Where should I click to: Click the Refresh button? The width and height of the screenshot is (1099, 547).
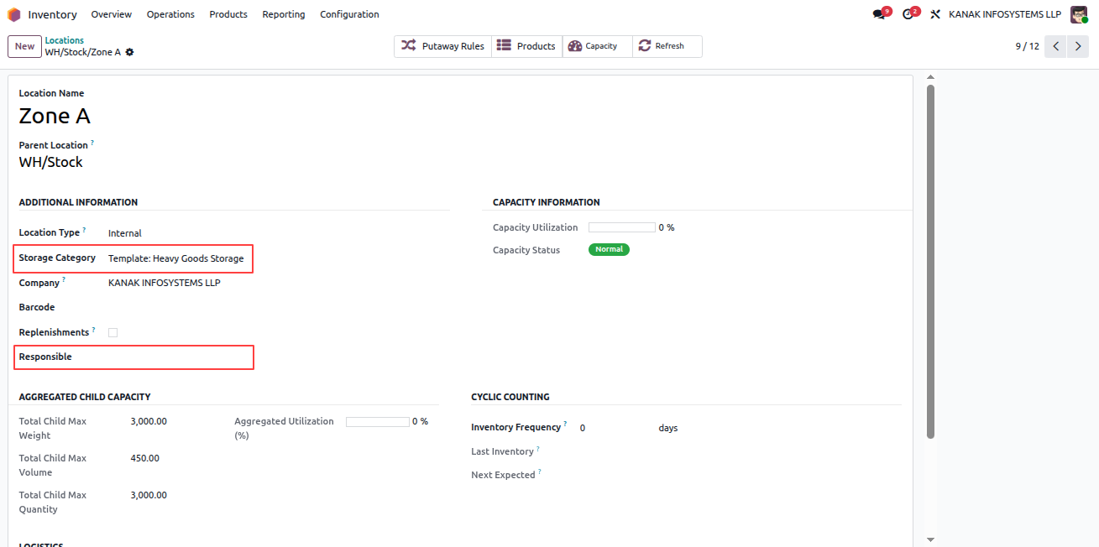point(667,46)
